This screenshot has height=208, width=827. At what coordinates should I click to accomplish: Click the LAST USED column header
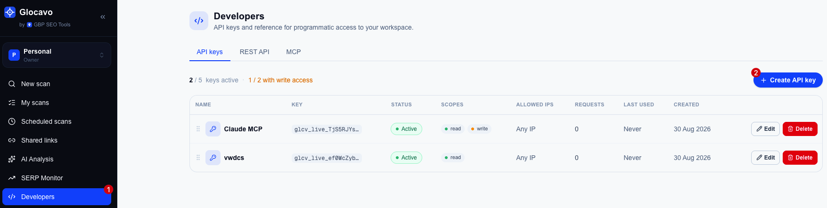(x=639, y=104)
